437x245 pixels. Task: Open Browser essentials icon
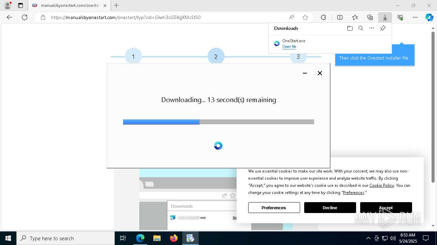(x=400, y=17)
